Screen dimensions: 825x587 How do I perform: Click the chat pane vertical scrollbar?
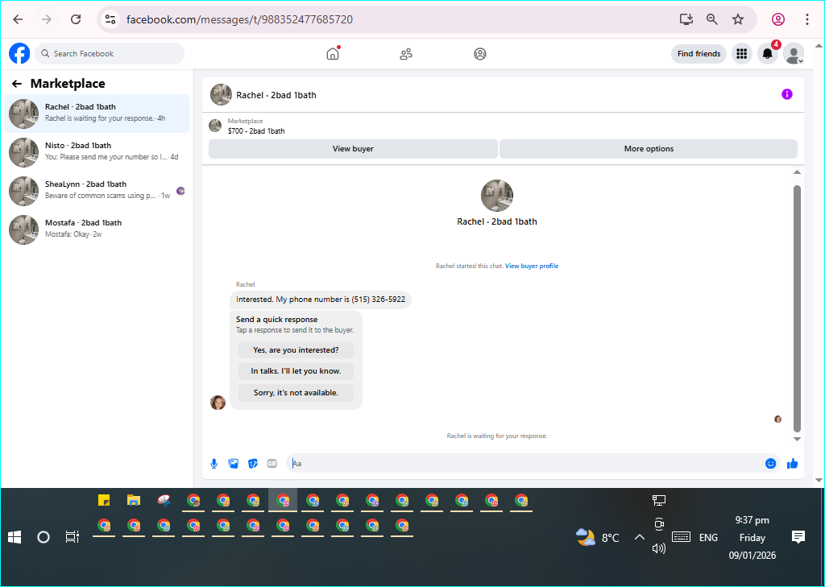[797, 308]
